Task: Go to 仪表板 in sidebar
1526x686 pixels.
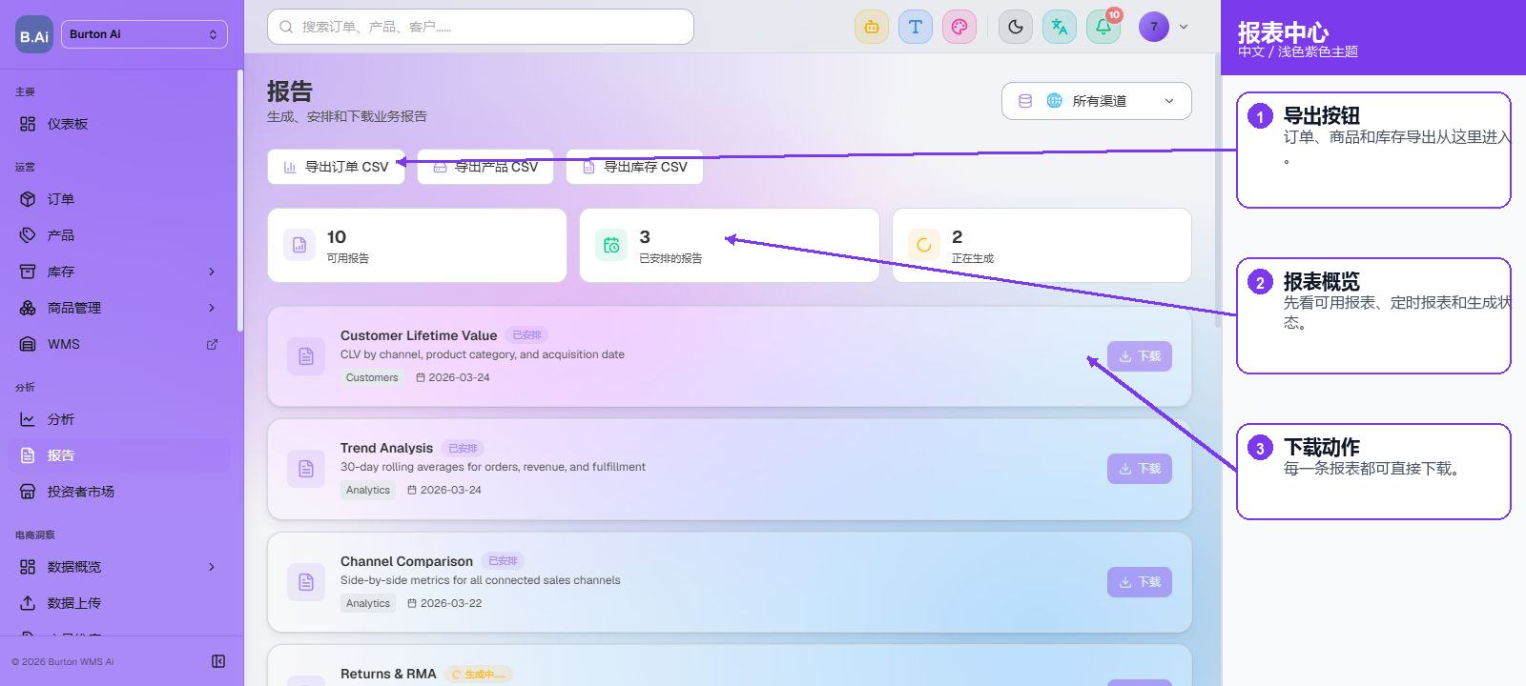Action: pos(118,124)
